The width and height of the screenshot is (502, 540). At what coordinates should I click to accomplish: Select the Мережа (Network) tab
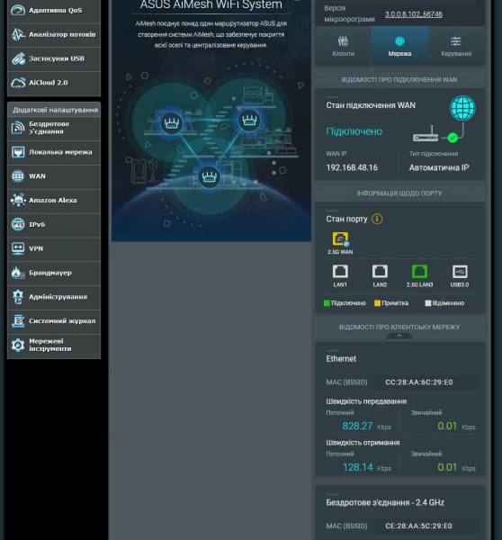coord(399,46)
